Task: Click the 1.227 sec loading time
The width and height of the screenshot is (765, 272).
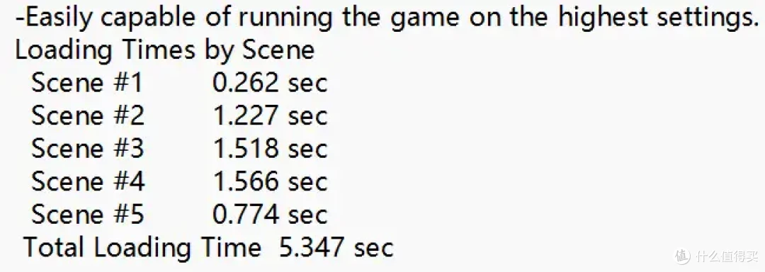Action: 269,115
